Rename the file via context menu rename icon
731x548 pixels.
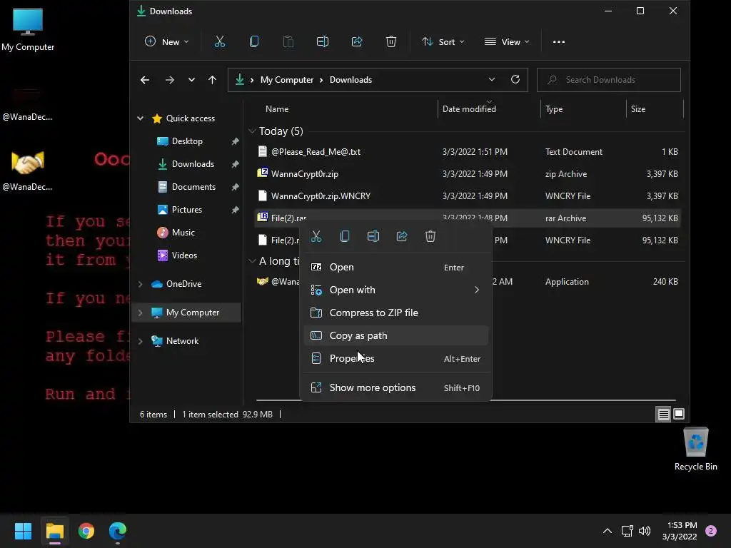[x=373, y=236]
